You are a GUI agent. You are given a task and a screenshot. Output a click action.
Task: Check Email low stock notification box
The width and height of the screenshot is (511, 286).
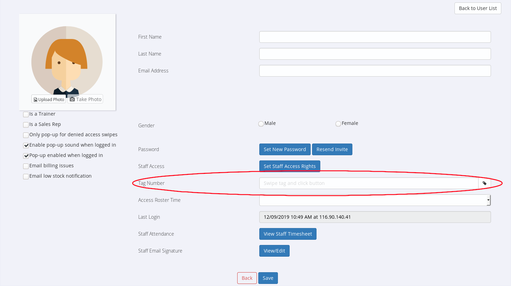[x=26, y=176]
